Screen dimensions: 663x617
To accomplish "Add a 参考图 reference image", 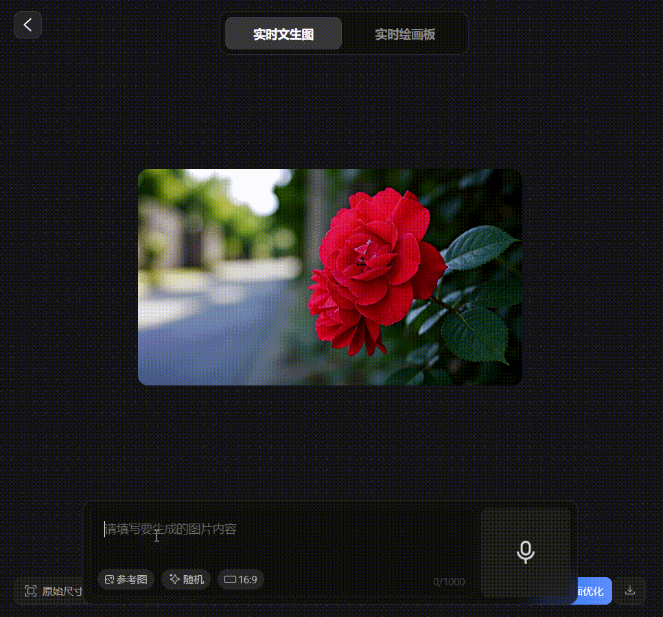I will point(126,579).
